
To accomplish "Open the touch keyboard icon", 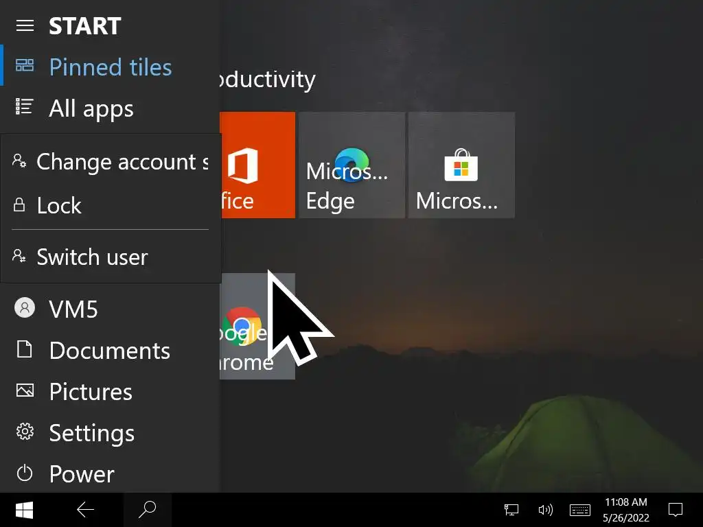I will click(579, 510).
